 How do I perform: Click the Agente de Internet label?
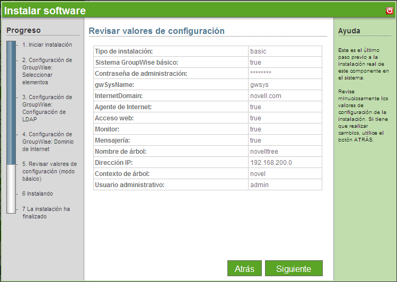(123, 107)
